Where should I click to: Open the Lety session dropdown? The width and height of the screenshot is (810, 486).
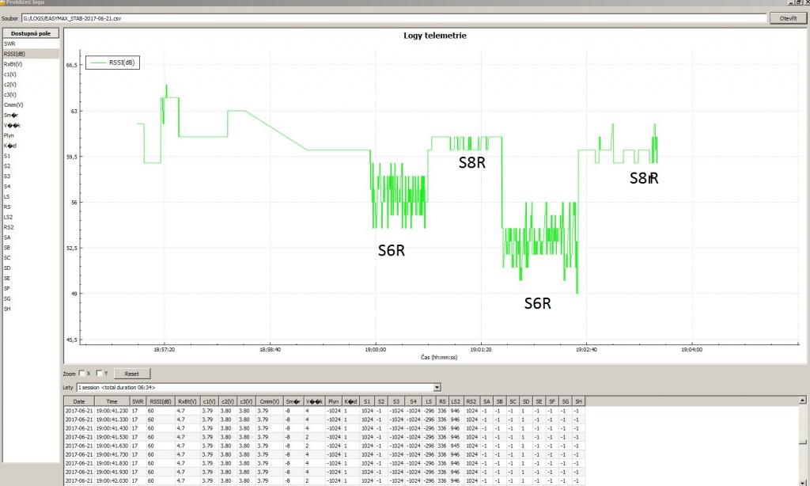[x=437, y=387]
